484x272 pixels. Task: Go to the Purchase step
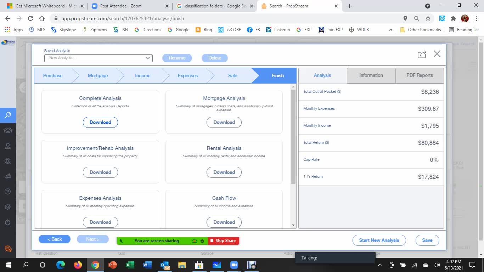(x=53, y=75)
